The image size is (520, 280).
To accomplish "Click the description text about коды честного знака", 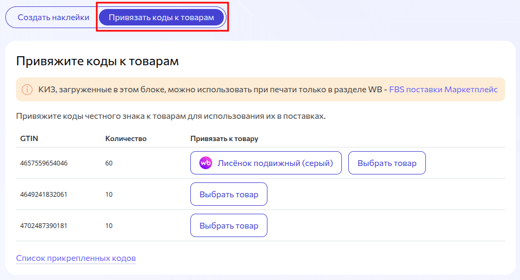I will click(170, 116).
